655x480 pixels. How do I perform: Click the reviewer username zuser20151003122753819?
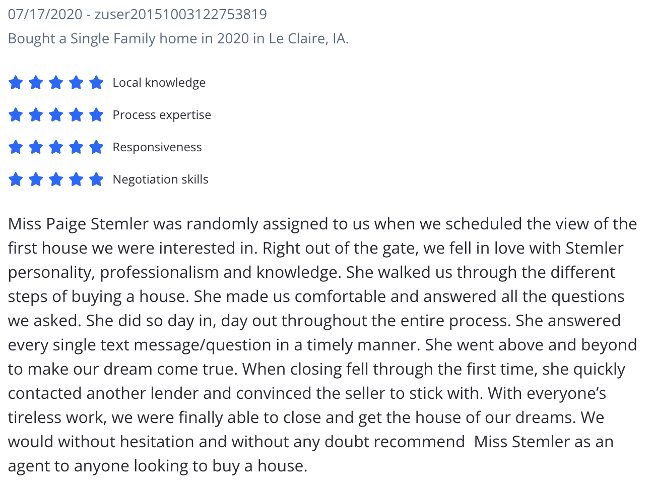[181, 14]
